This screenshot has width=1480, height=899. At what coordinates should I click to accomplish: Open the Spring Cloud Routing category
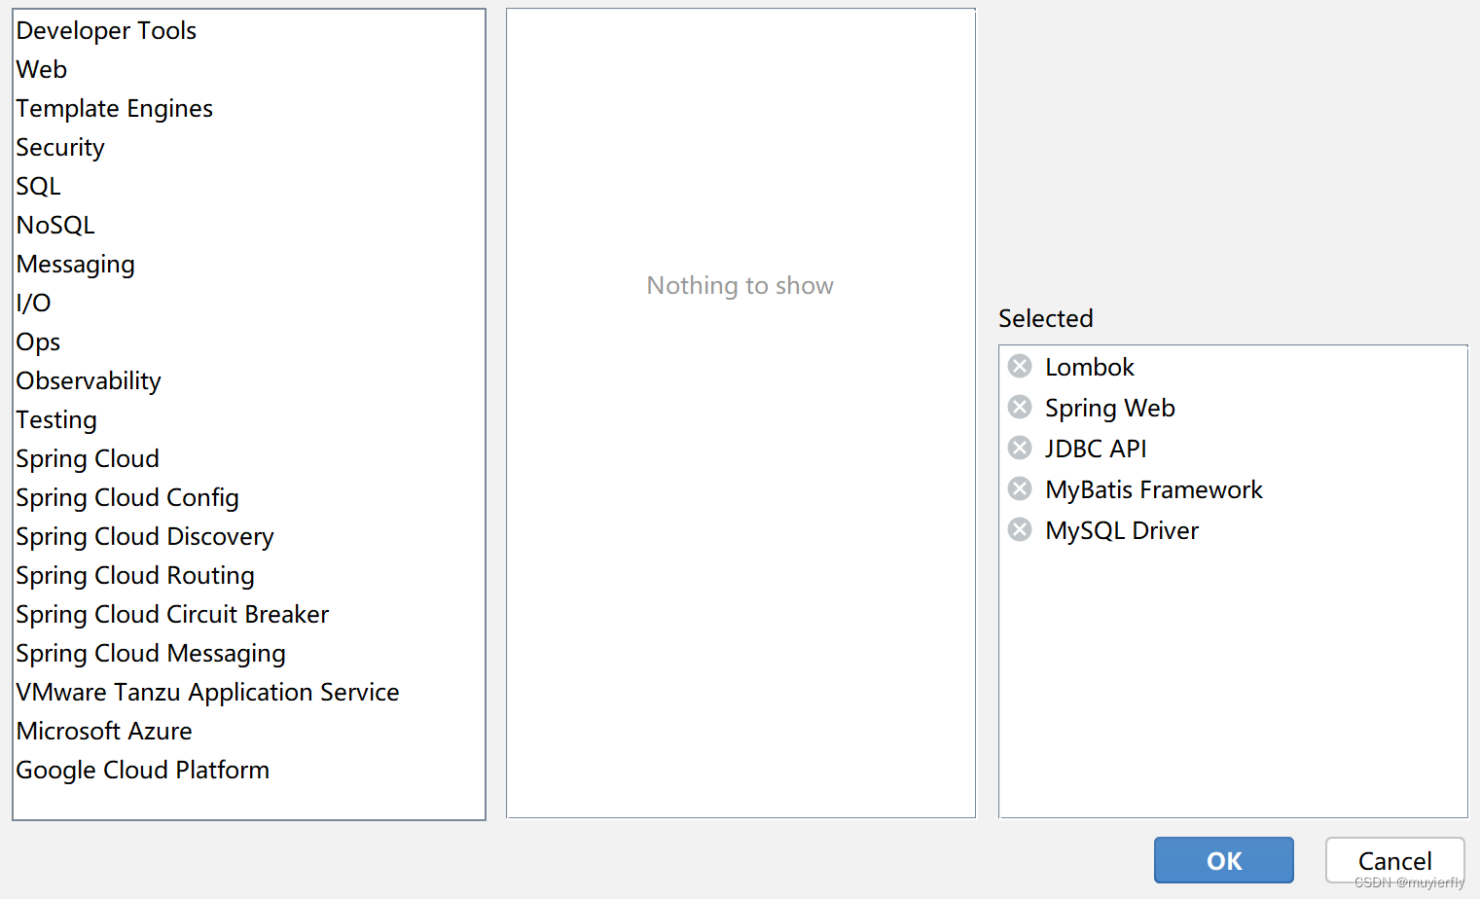(x=249, y=575)
